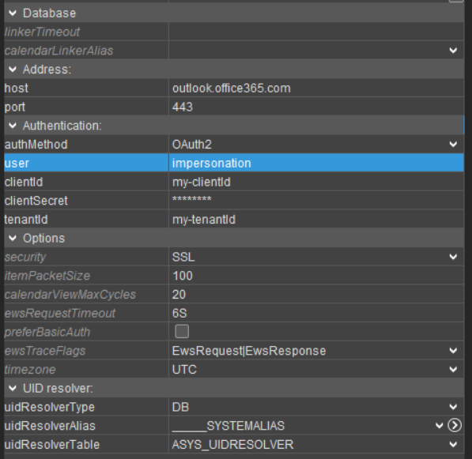Select the ewsRequestTimeout property label
The image size is (472, 459).
coord(60,313)
